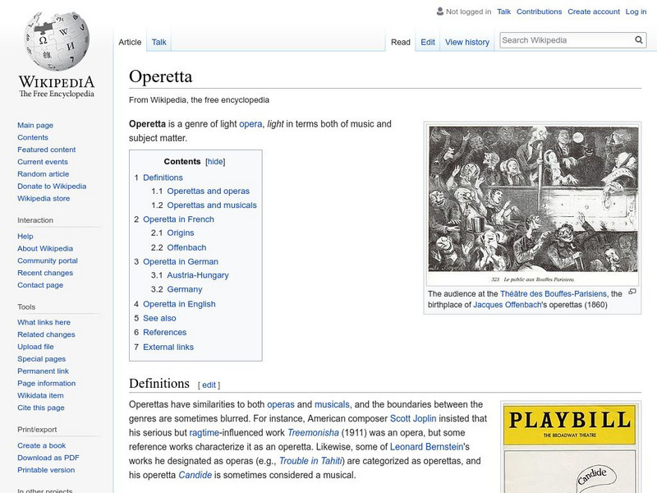Click the Log in link
This screenshot has height=493, width=657.
(x=637, y=12)
